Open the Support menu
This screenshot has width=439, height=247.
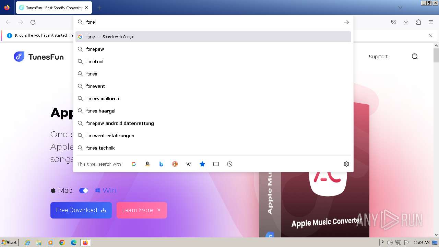point(378,57)
